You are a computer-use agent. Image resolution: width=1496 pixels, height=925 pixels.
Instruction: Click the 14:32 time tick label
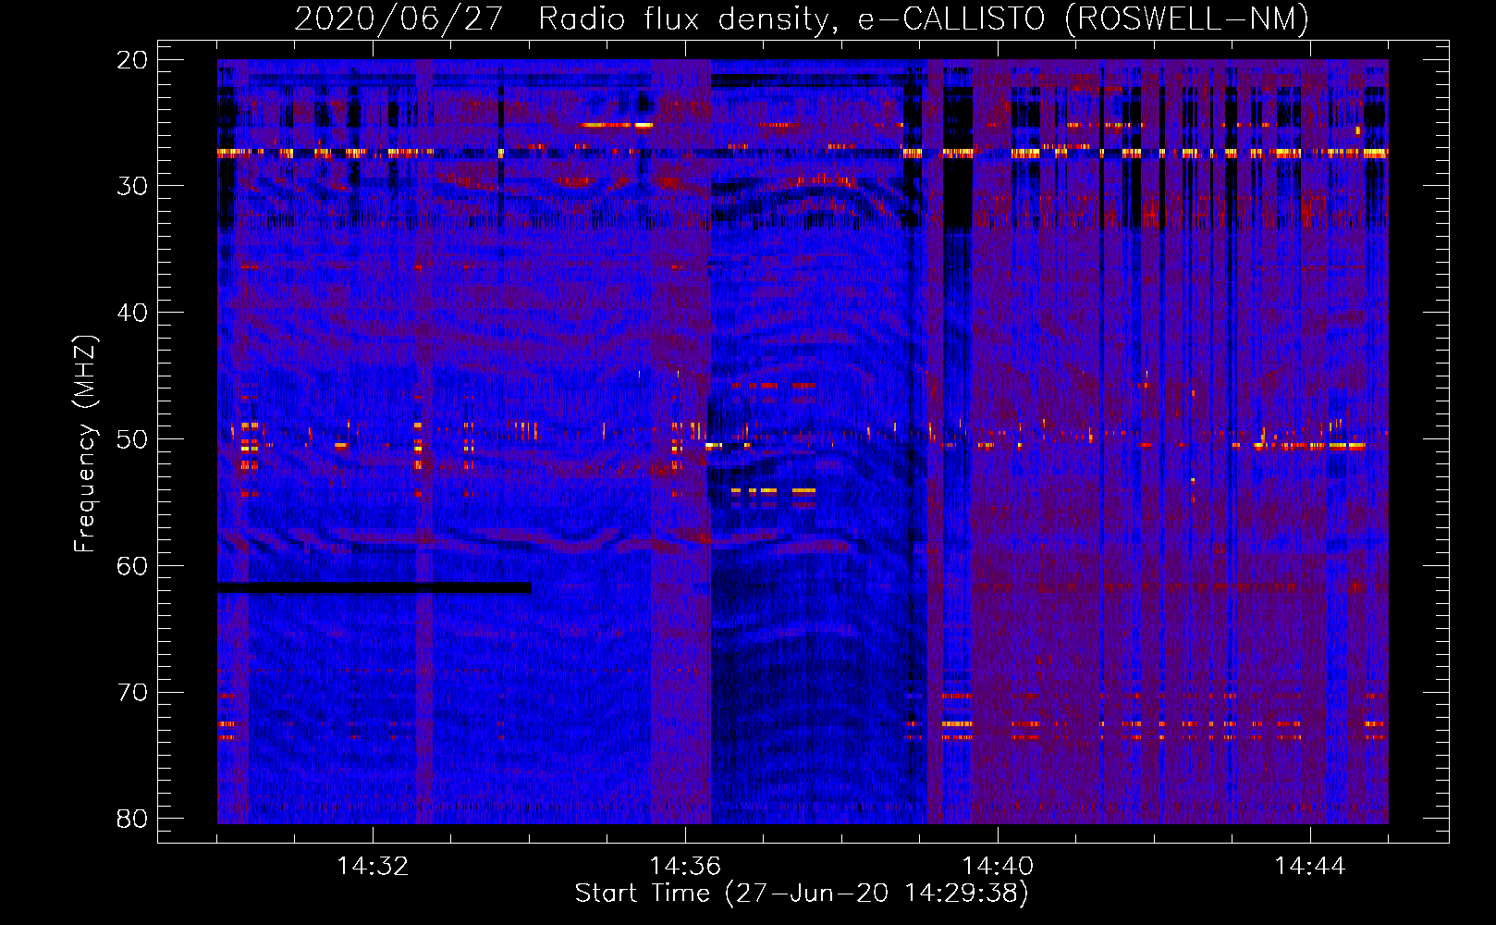(x=373, y=867)
